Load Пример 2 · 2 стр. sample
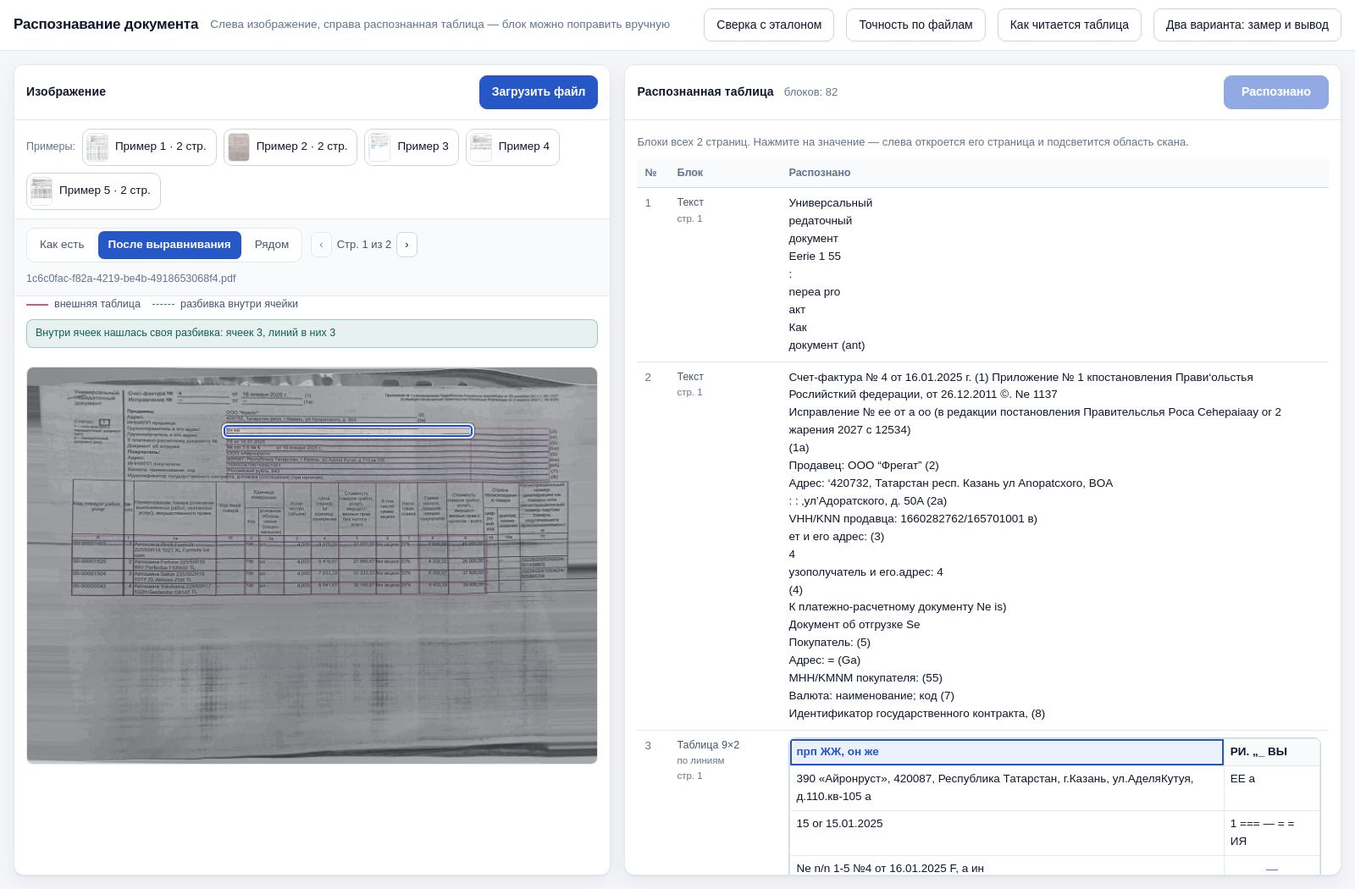Screen dimensions: 1355x889 (x=290, y=146)
